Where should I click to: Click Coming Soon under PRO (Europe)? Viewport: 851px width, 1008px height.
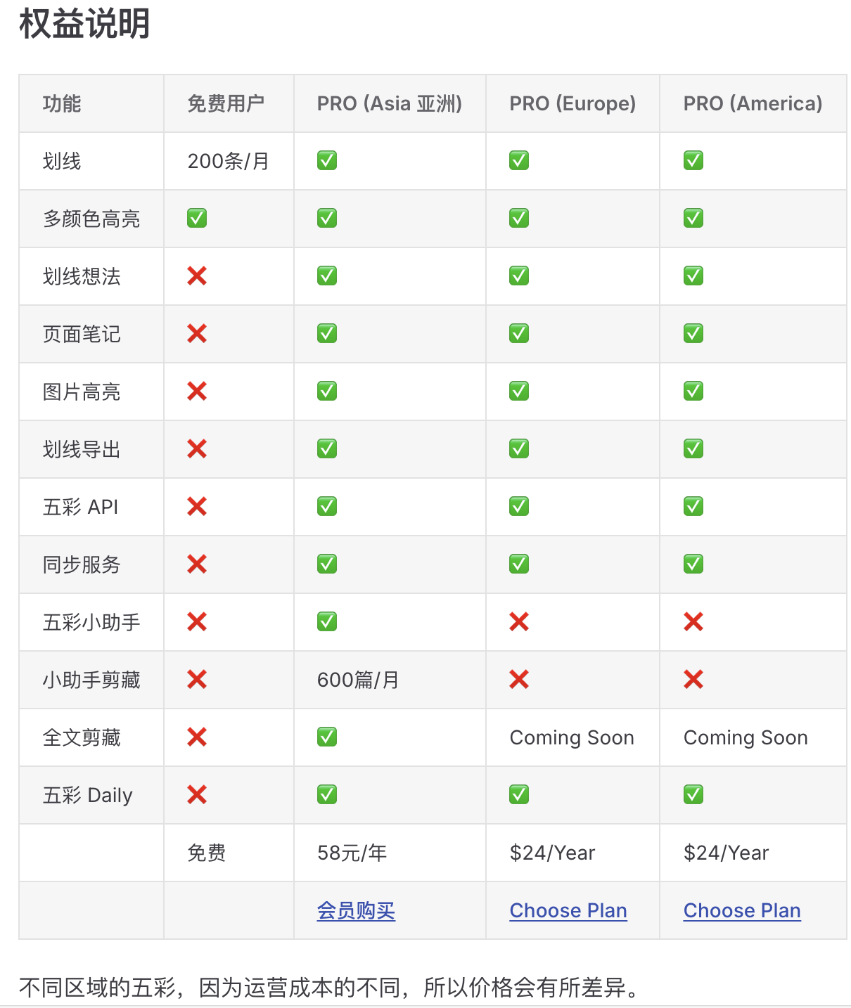point(572,738)
